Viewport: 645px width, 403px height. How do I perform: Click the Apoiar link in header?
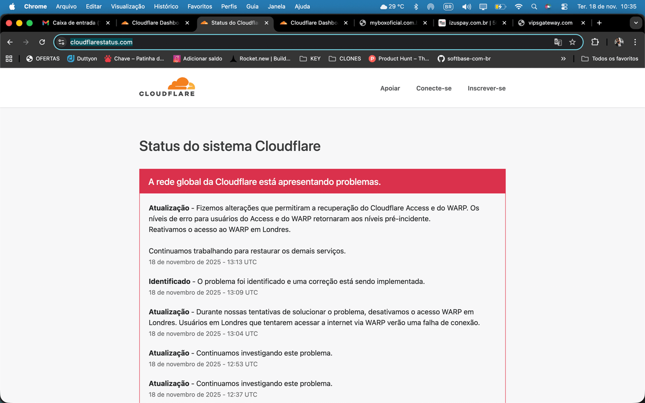pyautogui.click(x=390, y=88)
